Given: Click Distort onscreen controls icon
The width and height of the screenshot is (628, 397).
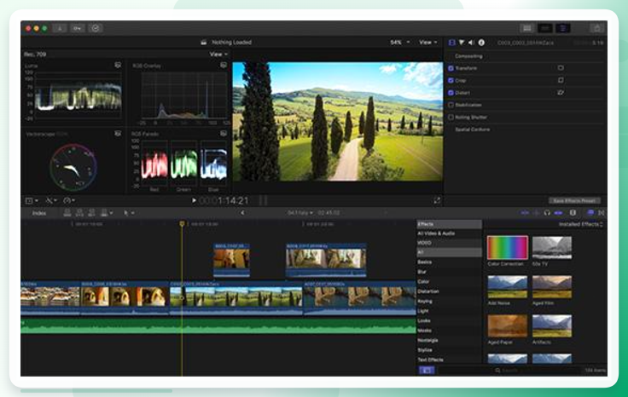Looking at the screenshot, I should point(561,92).
